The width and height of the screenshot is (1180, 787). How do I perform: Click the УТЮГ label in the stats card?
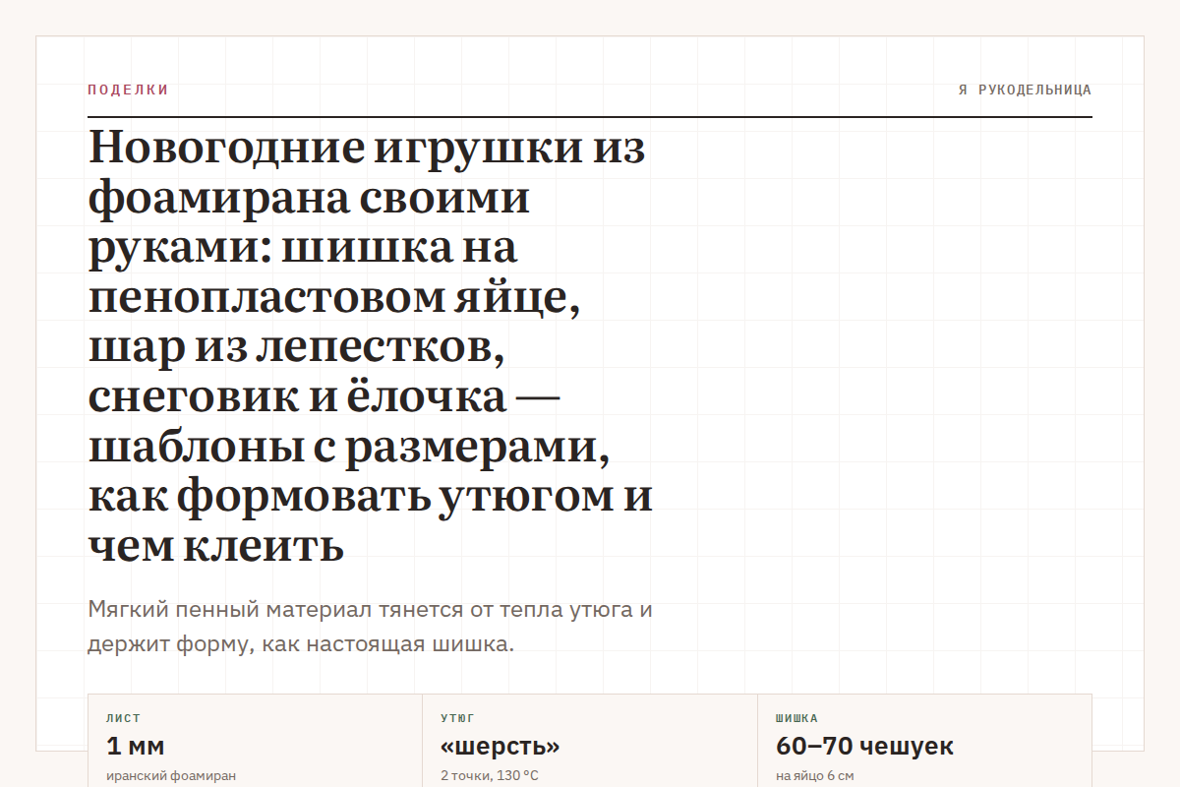pos(457,719)
